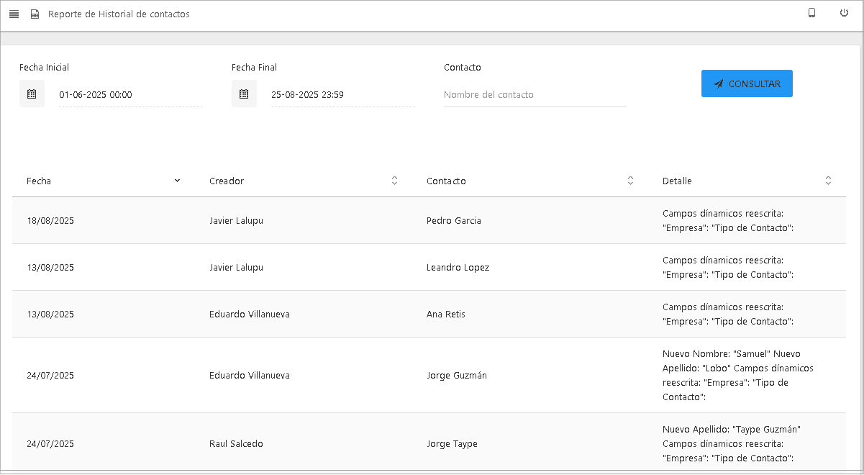
Task: Click the CONSULTAR button
Action: coord(747,83)
